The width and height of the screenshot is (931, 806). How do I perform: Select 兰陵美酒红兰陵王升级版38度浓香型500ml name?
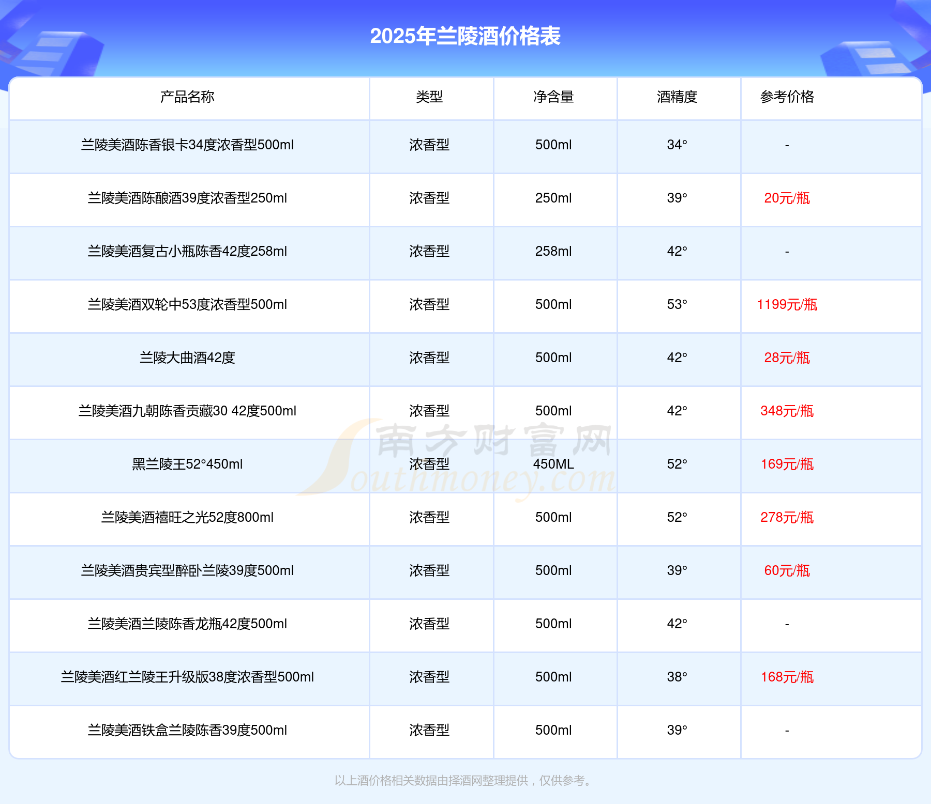click(187, 677)
